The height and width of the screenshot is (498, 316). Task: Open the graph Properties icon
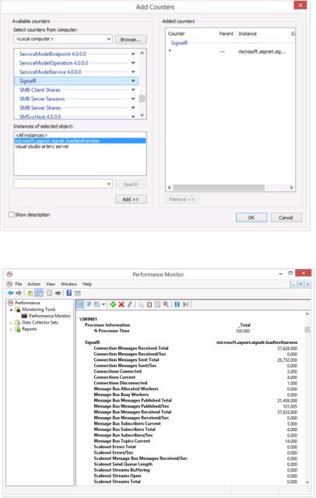click(157, 304)
